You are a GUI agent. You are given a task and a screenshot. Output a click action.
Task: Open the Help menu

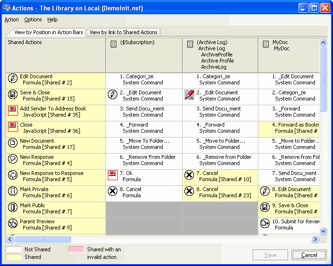[x=53, y=19]
